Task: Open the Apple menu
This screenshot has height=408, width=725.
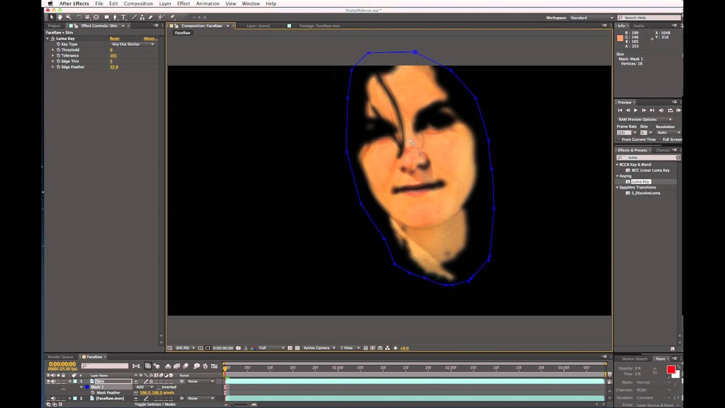Action: [50, 3]
